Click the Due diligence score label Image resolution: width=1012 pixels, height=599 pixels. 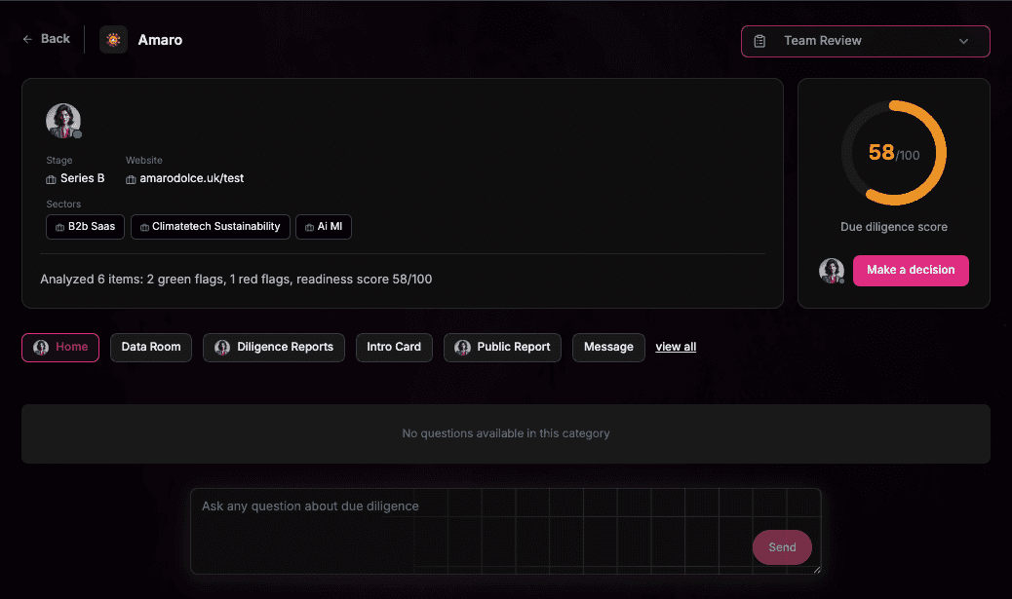tap(894, 227)
